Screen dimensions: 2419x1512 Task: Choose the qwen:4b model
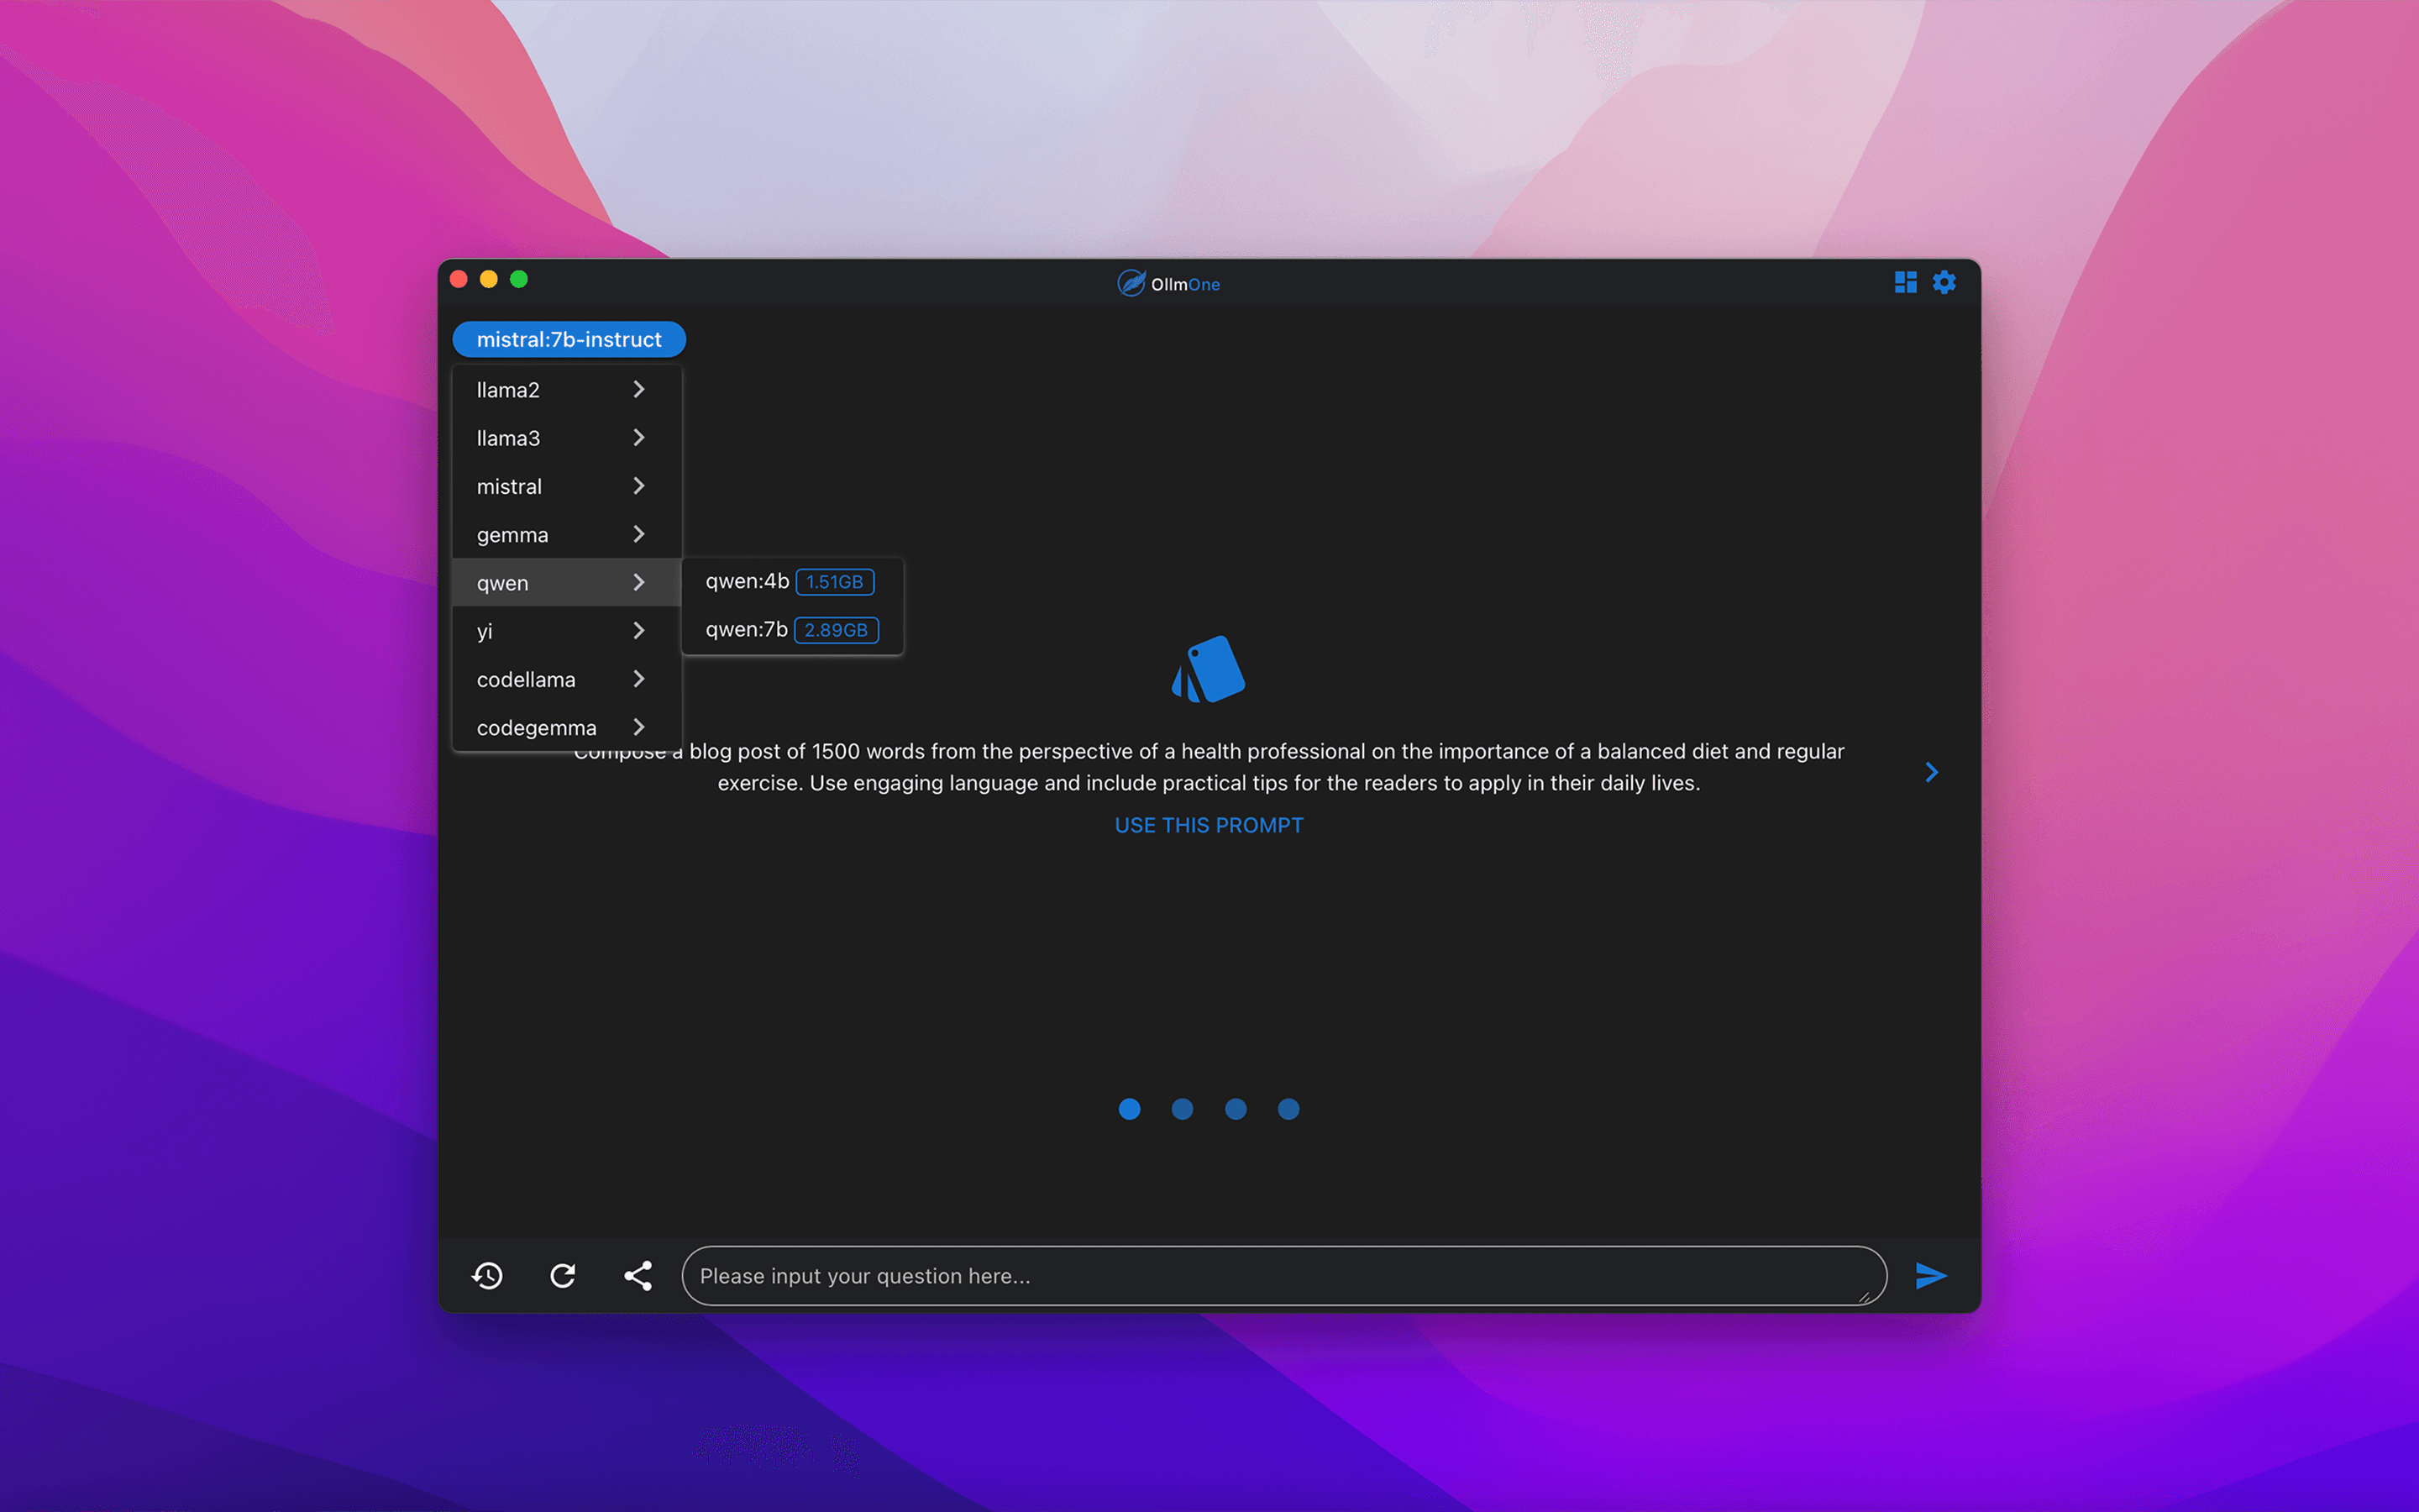792,582
